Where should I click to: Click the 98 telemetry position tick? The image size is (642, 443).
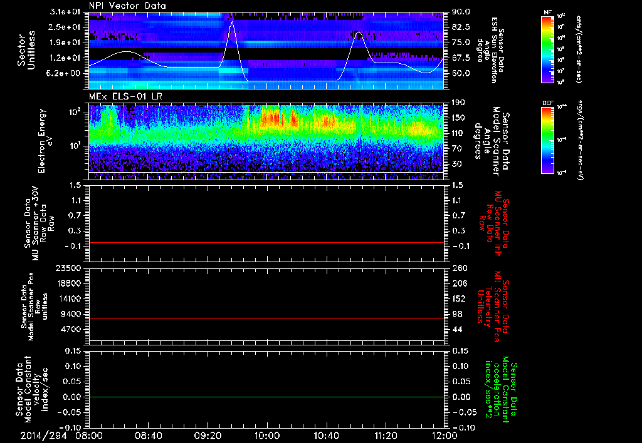(456, 314)
